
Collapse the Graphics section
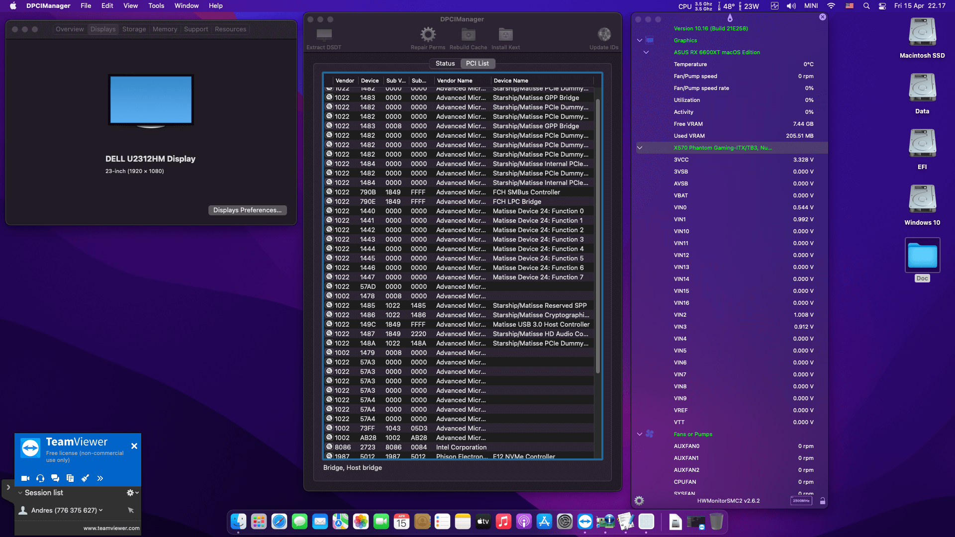point(640,40)
